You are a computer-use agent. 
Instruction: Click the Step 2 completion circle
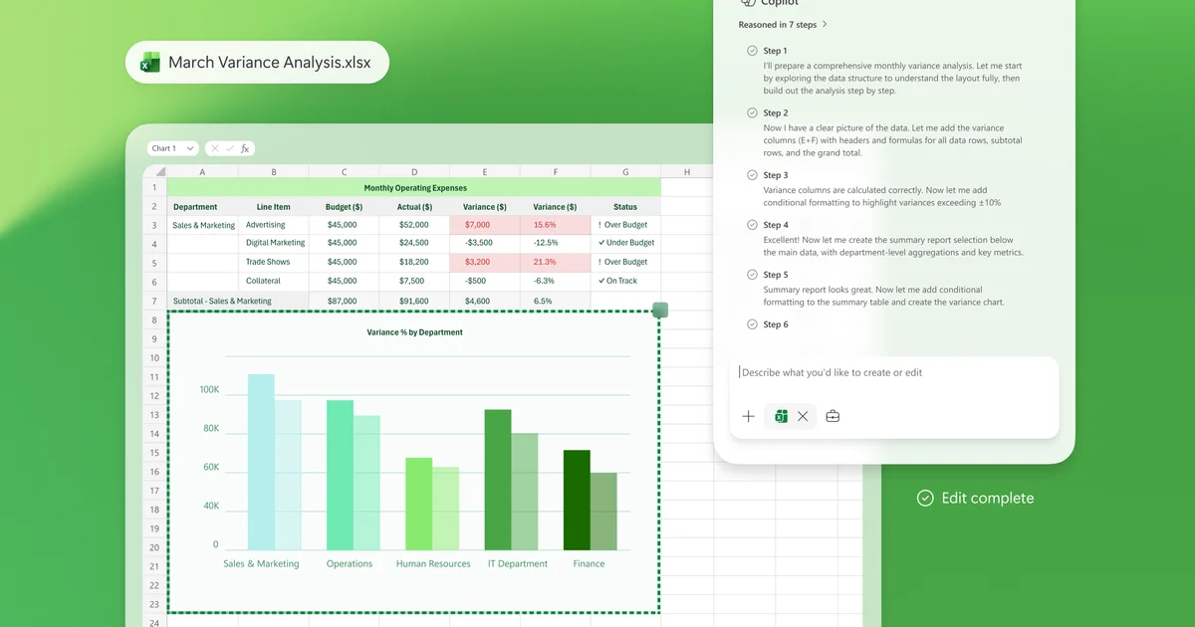pyautogui.click(x=753, y=112)
